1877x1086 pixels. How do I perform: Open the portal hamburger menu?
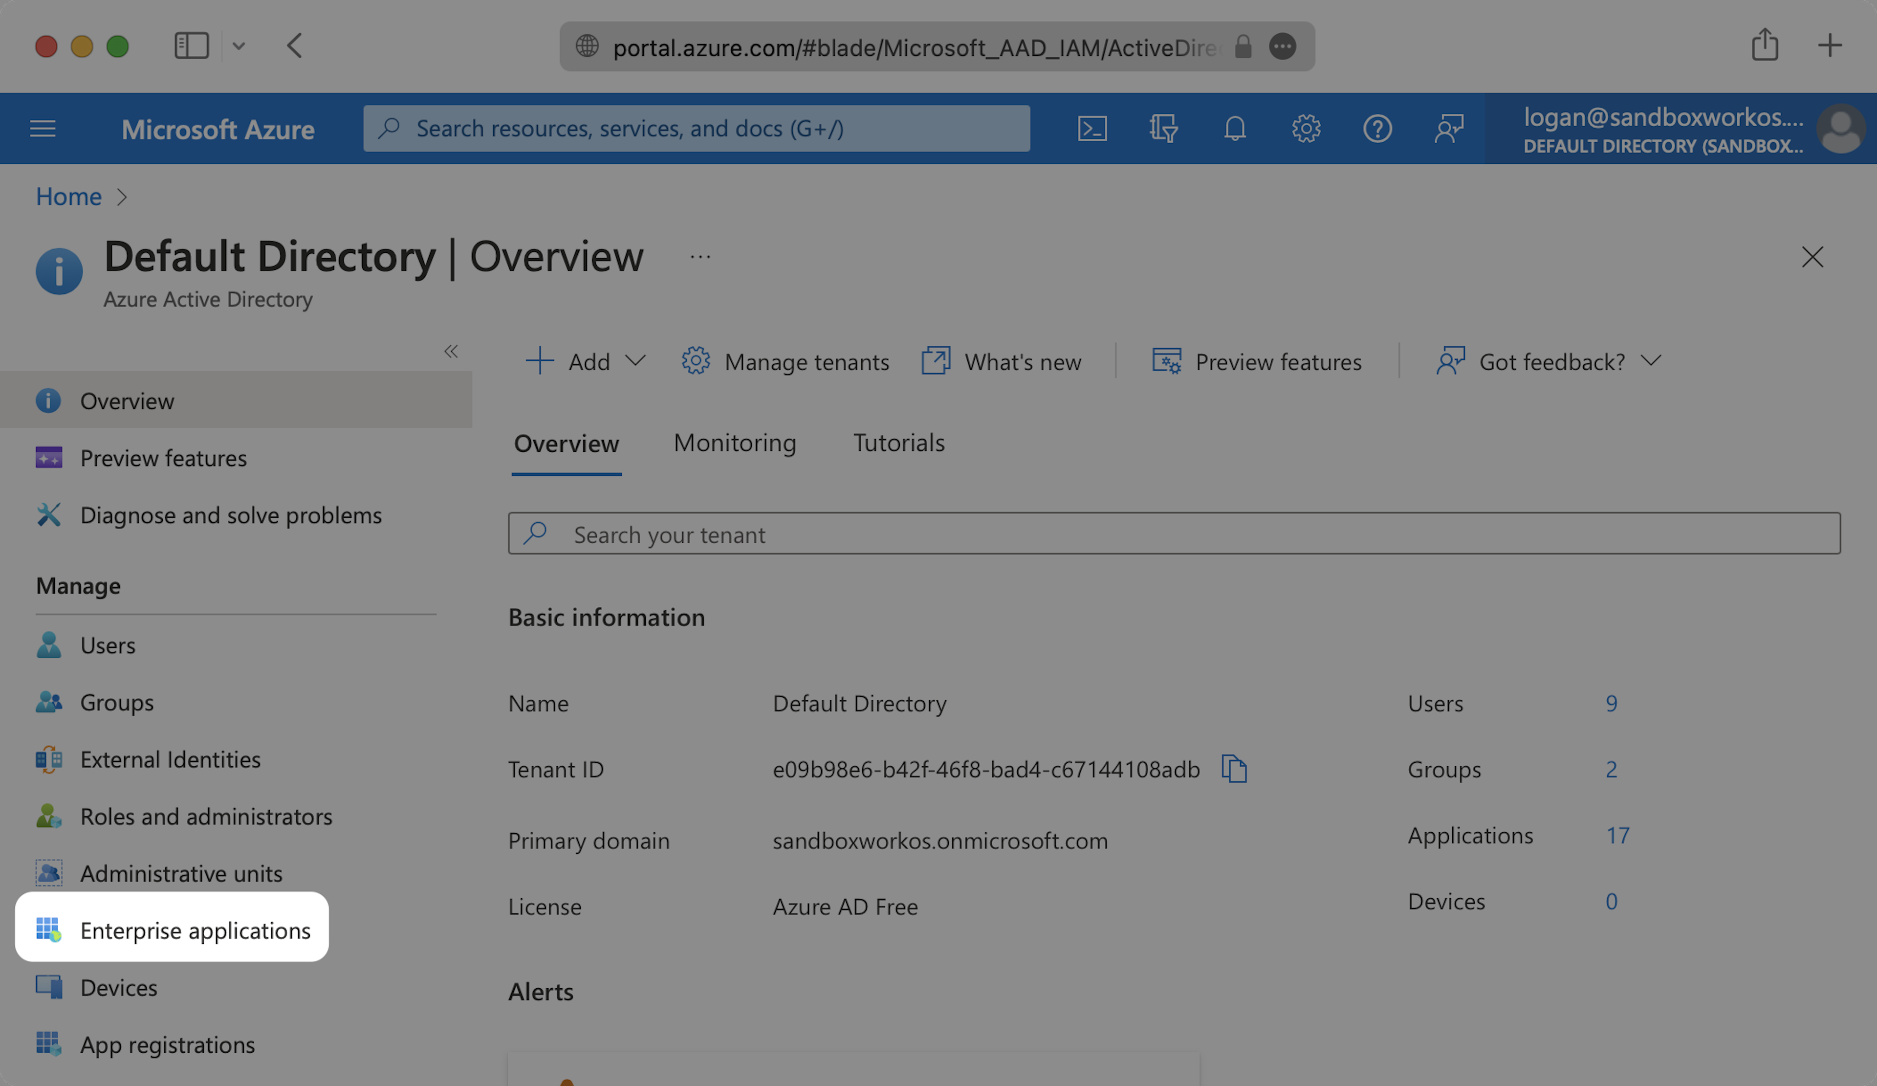[43, 129]
